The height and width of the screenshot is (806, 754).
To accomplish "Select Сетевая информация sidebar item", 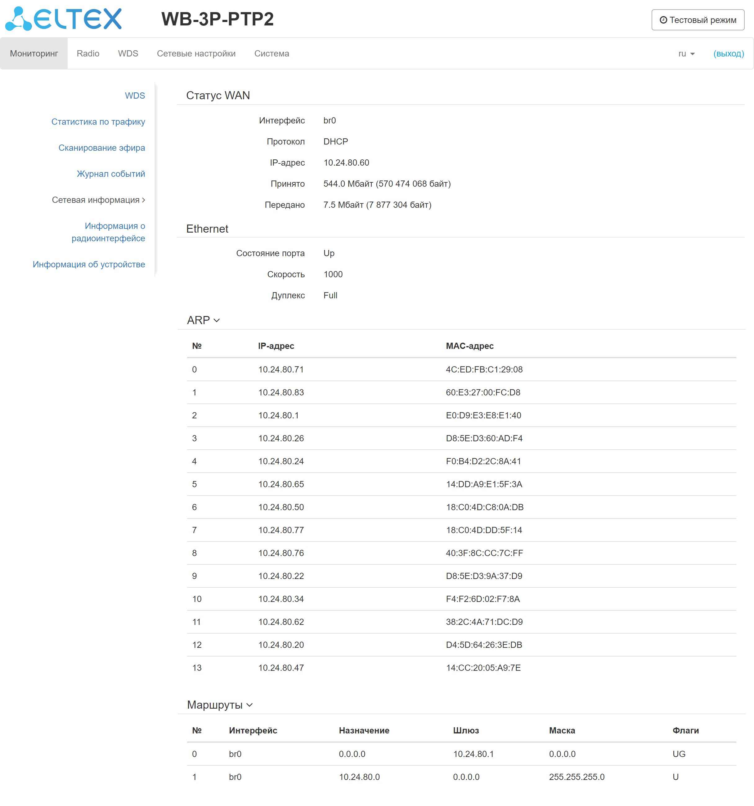I will coord(98,200).
